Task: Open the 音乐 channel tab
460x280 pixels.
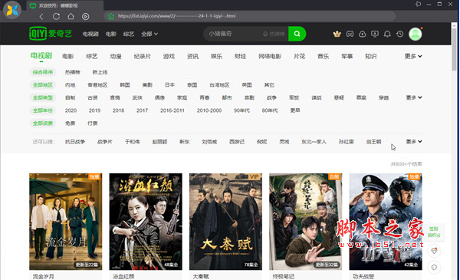Action: click(323, 56)
